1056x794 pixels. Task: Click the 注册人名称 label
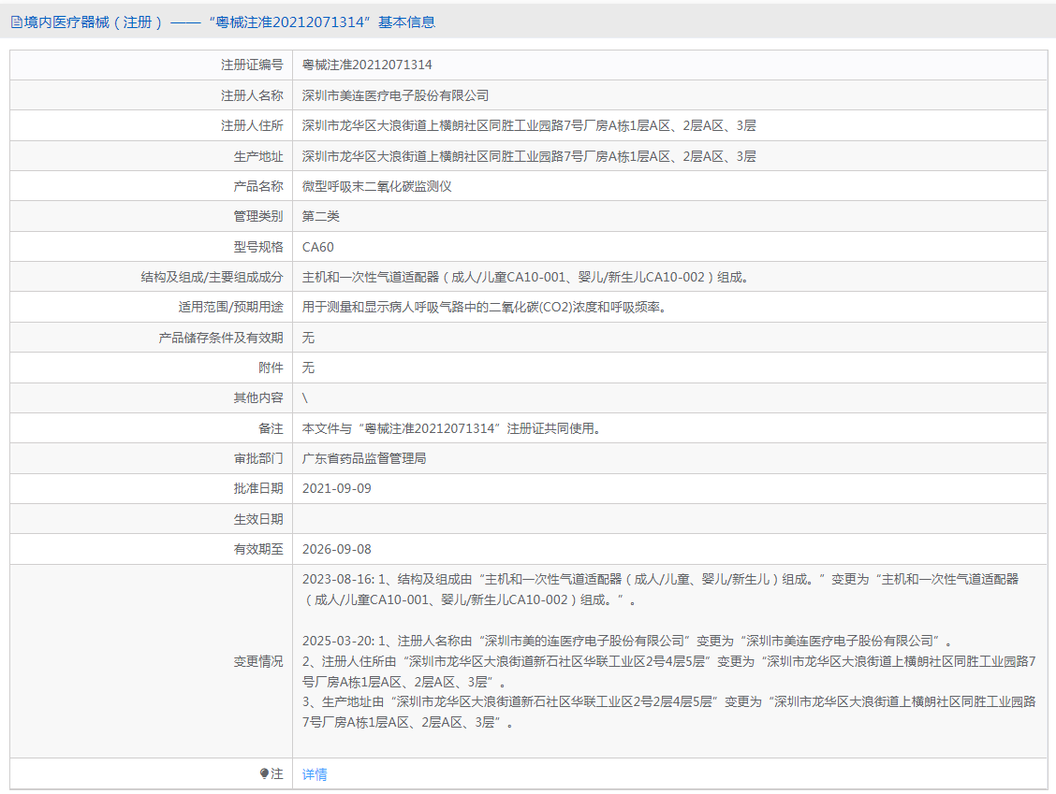point(252,95)
